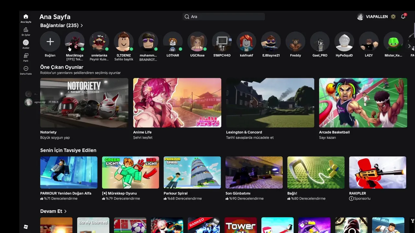Open UGCRose's friend avatar

[x=197, y=41]
